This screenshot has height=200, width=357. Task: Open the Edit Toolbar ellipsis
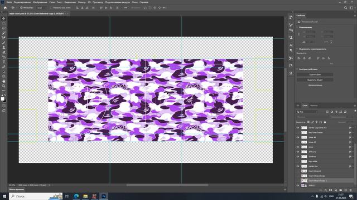[x=4, y=91]
